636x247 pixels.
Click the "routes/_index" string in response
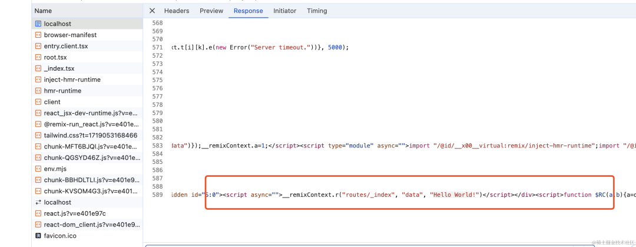point(369,195)
